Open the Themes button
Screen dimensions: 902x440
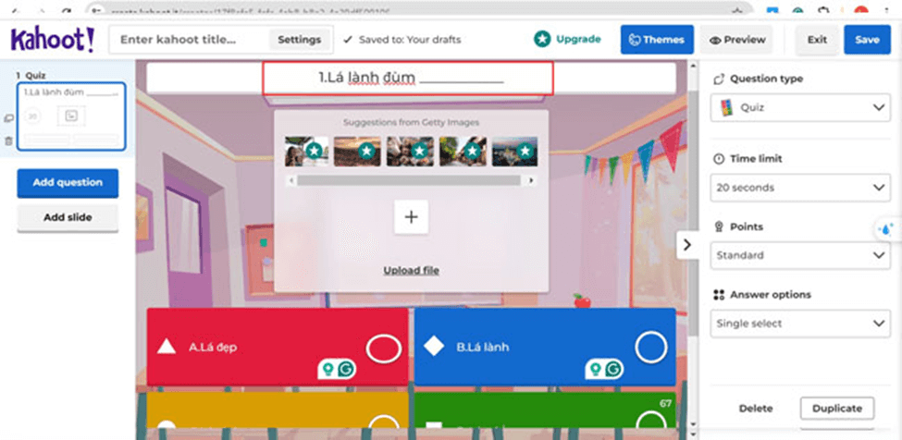pyautogui.click(x=657, y=40)
